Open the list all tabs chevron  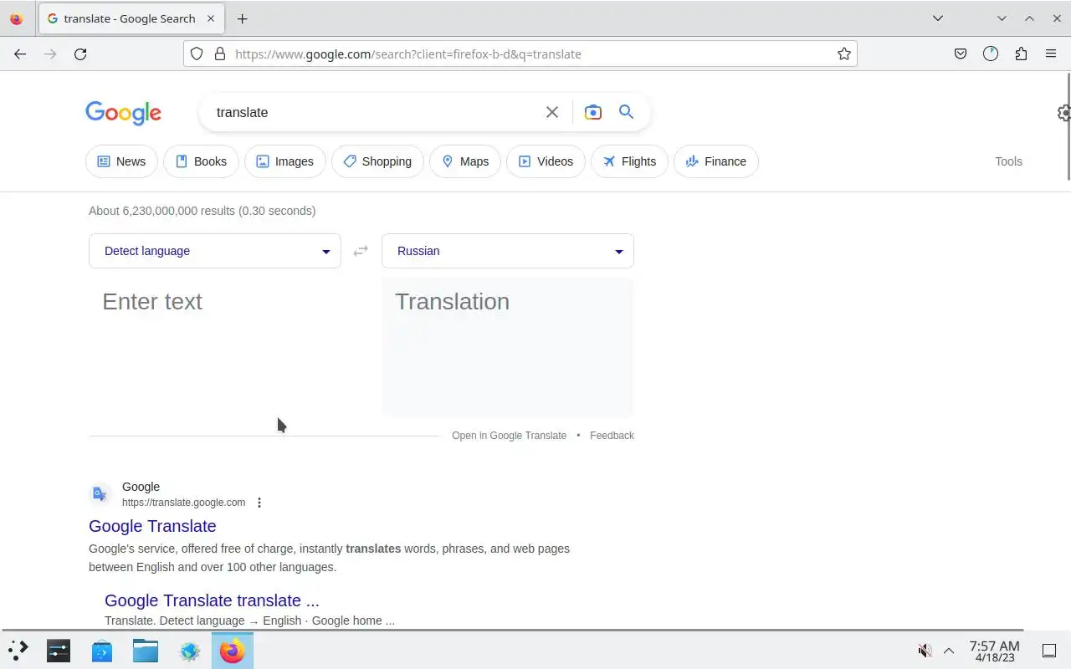tap(938, 18)
